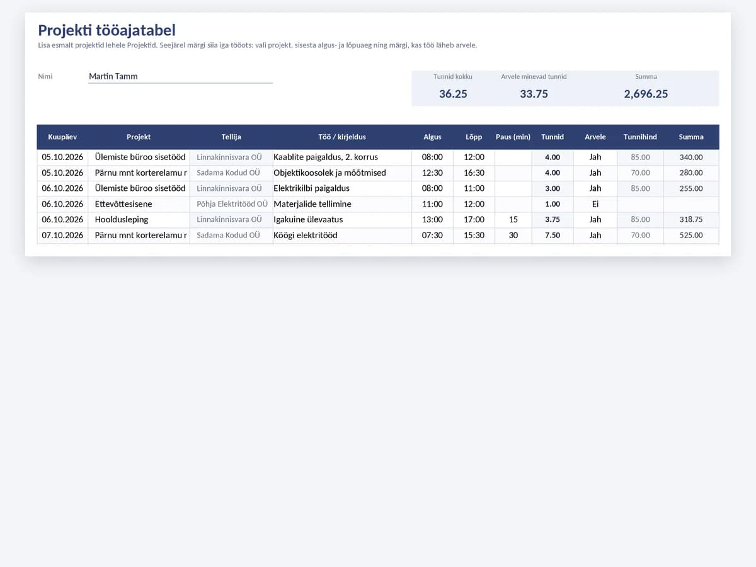This screenshot has width=756, height=567.
Task: Select the Arvele minevad tunnid value 33.75
Action: (x=534, y=94)
